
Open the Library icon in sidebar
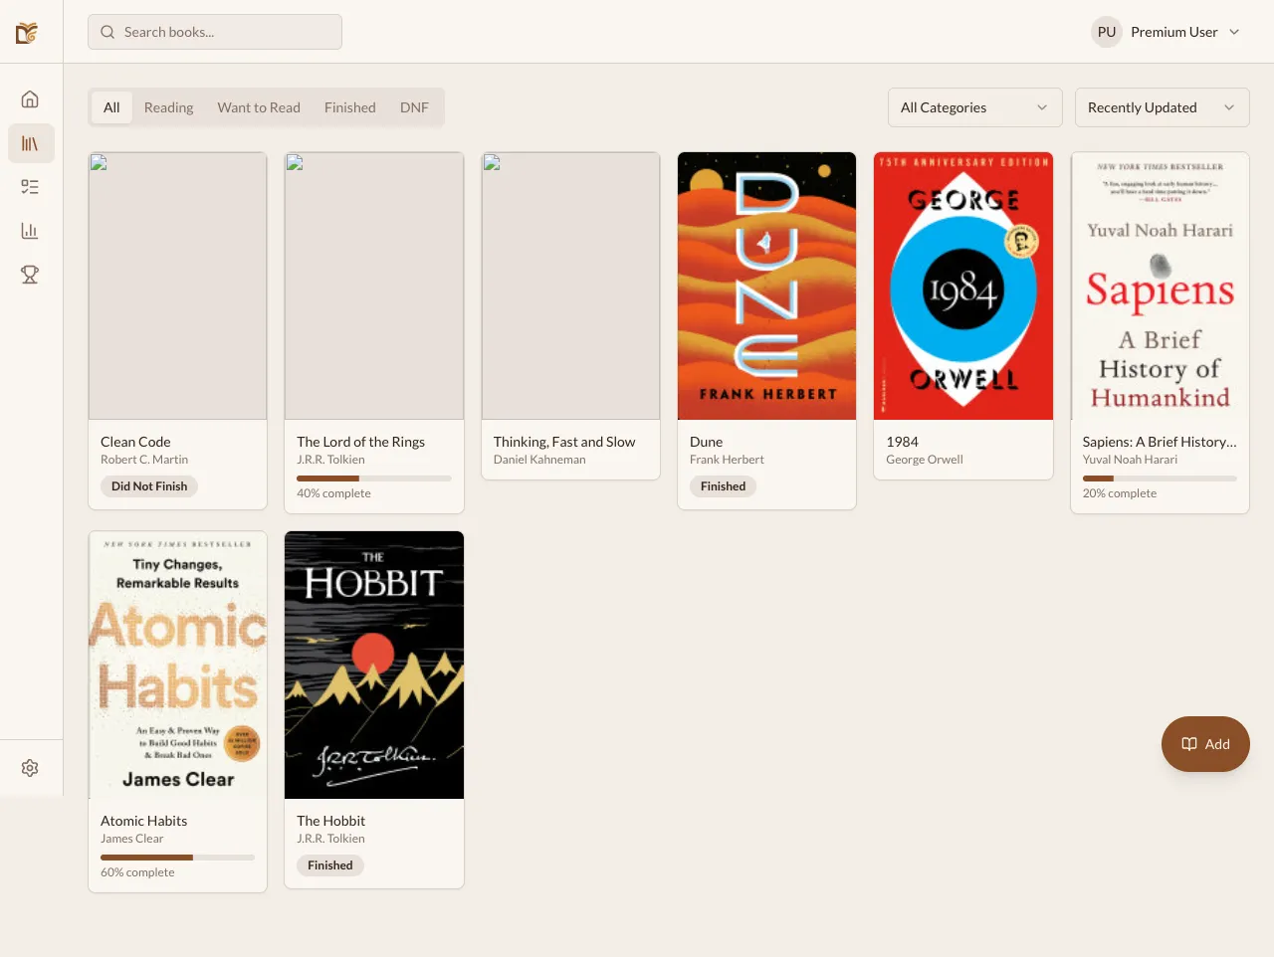pos(30,143)
